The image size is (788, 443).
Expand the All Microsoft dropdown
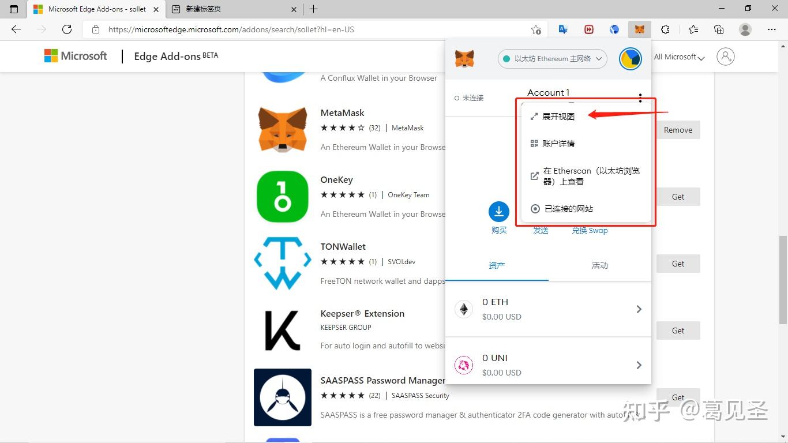(680, 57)
